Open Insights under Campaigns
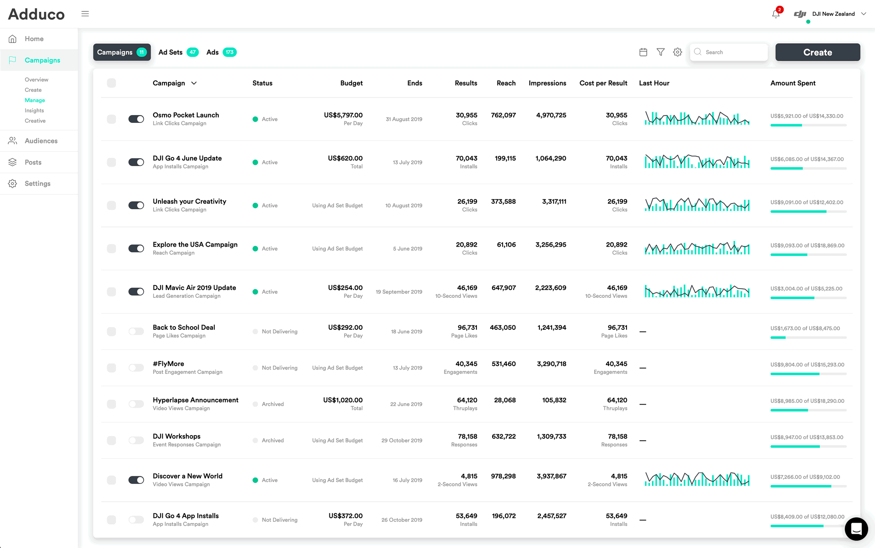The image size is (875, 548). click(34, 111)
